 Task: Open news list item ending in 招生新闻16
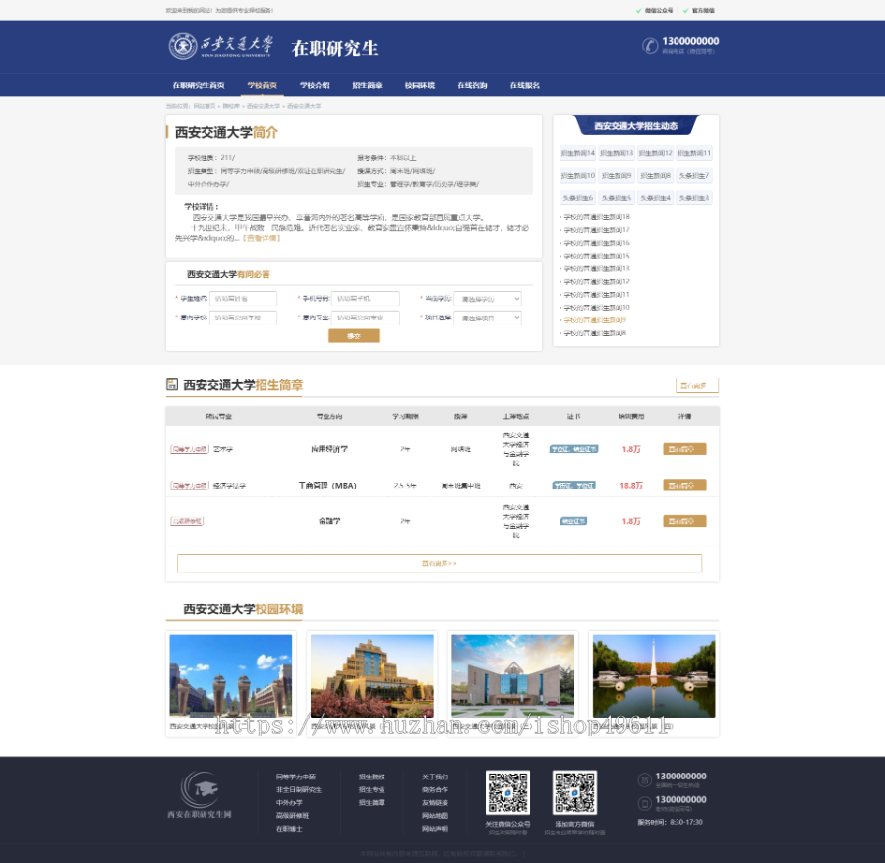pyautogui.click(x=597, y=243)
